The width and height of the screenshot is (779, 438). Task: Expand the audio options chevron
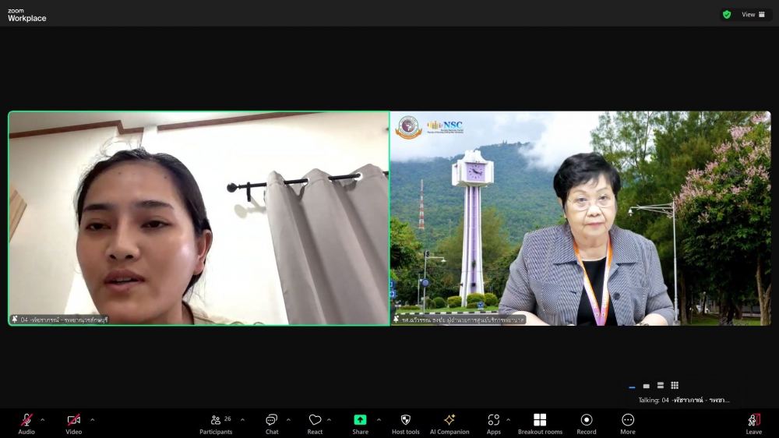42,420
